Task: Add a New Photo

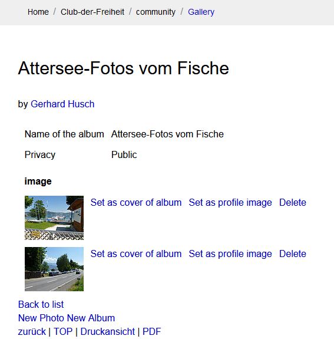Action: tap(41, 318)
